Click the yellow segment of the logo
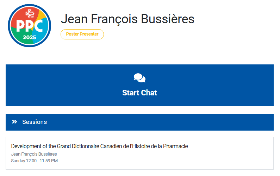 click(x=42, y=15)
